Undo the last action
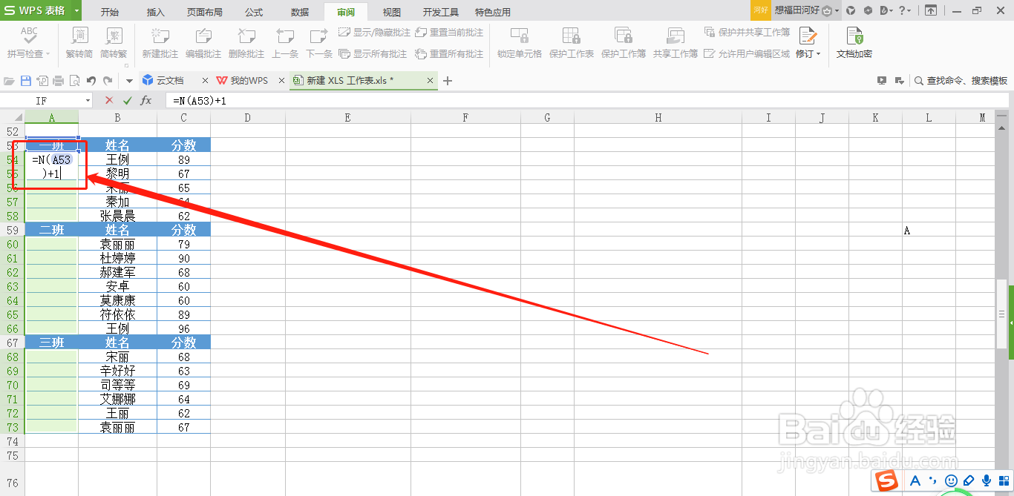Screen dimensions: 1014x496 pyautogui.click(x=91, y=81)
